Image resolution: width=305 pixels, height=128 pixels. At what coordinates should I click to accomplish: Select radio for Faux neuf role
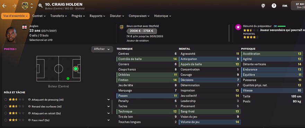[x=6, y=120]
